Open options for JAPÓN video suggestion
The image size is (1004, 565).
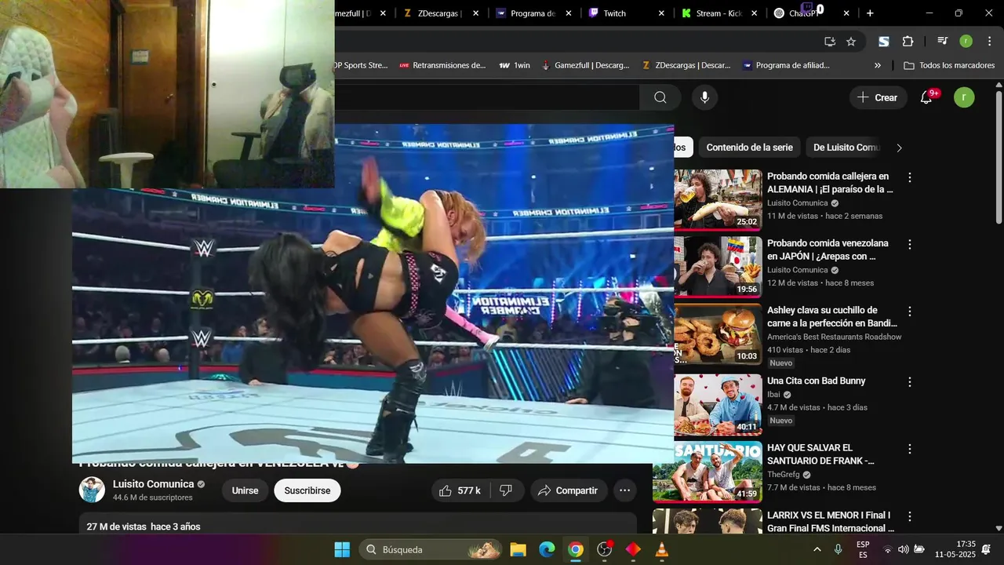[910, 245]
